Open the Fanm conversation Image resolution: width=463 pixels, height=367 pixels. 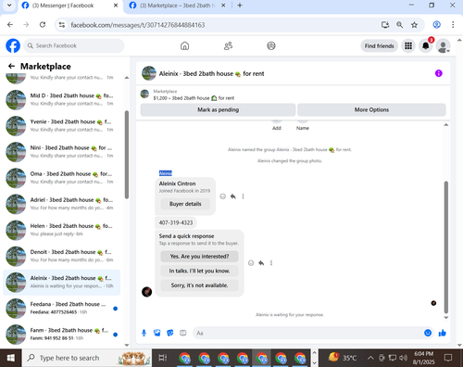pyautogui.click(x=62, y=334)
